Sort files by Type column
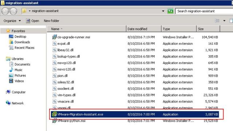 coord(179,29)
